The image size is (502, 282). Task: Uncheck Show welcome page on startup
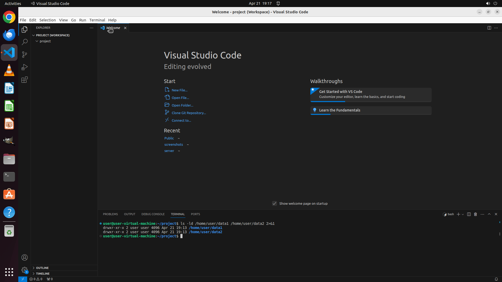(275, 203)
